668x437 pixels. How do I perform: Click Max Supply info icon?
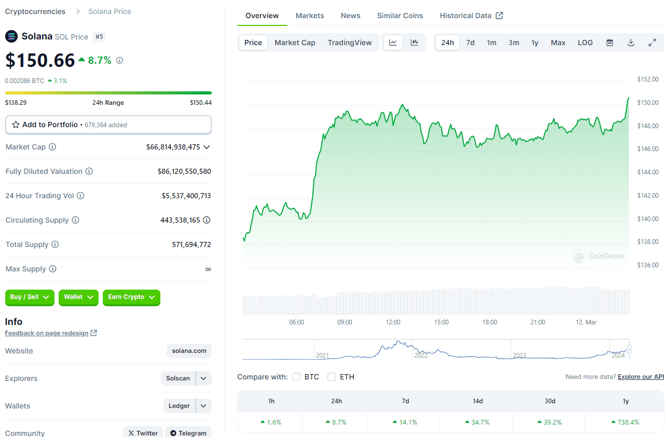(53, 269)
